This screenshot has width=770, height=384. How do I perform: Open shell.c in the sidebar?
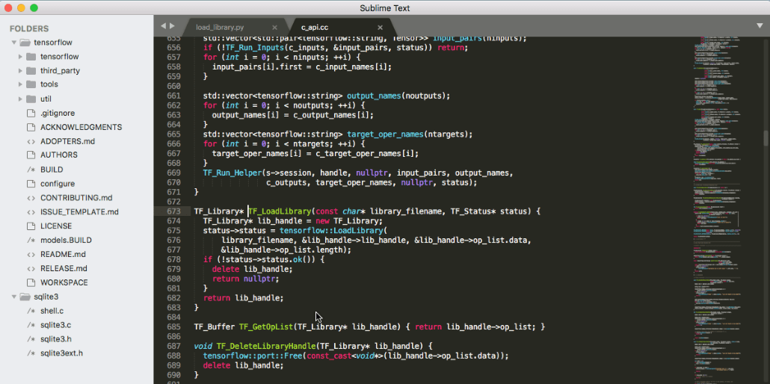coord(52,311)
